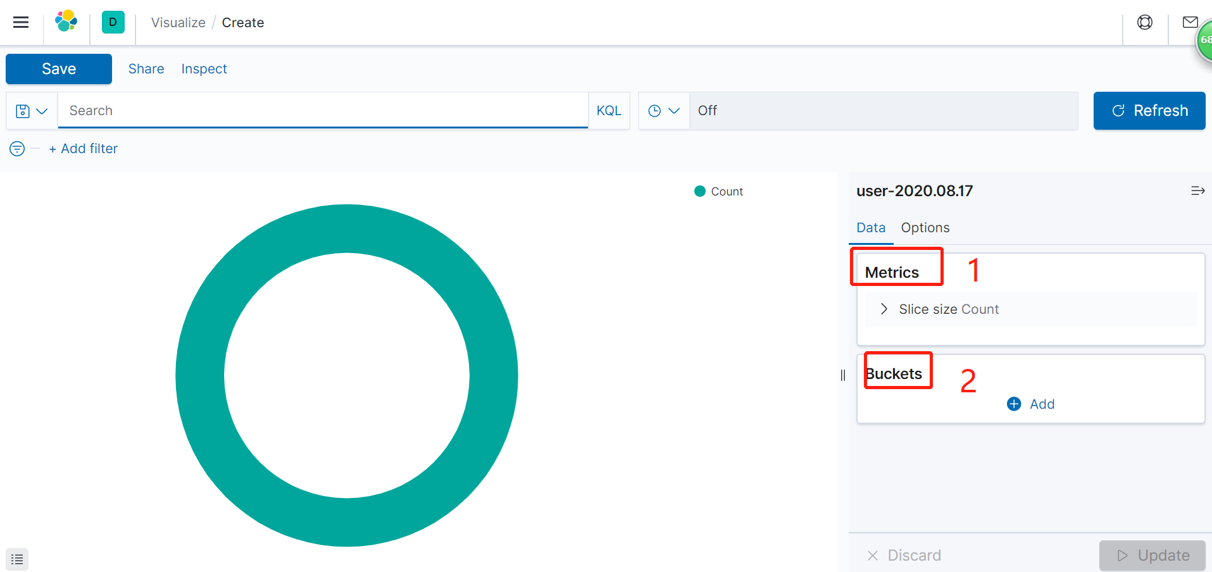Collapse the editor sidebar panel
Viewport: 1212px width, 572px height.
tap(1197, 190)
